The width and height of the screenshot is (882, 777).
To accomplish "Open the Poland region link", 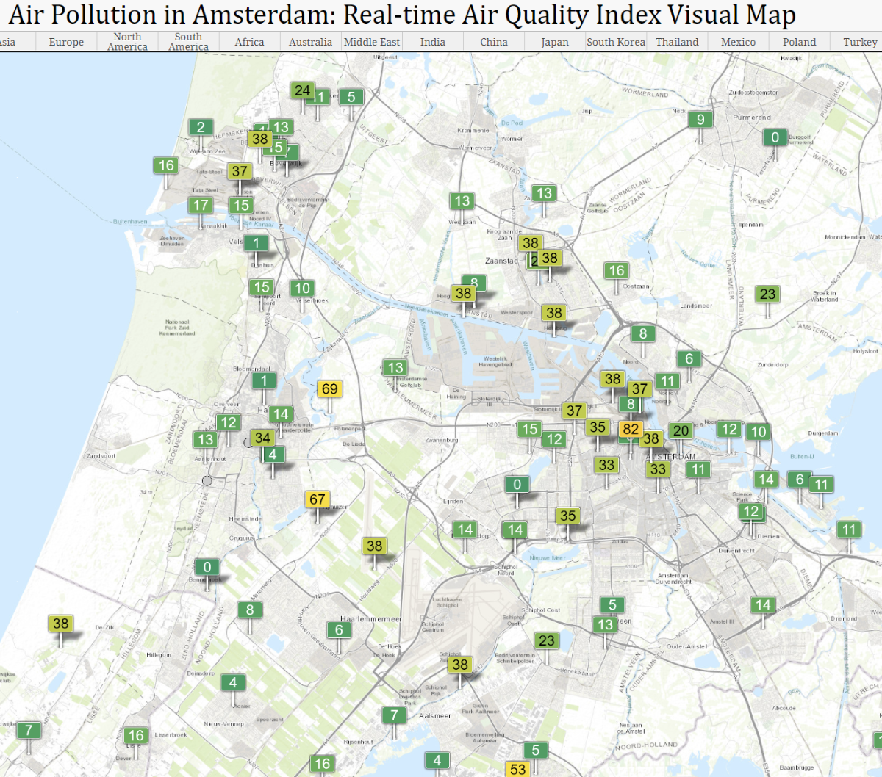I will 799,42.
